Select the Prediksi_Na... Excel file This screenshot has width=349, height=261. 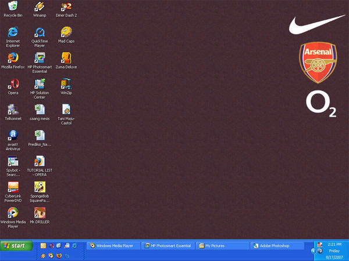click(x=40, y=138)
